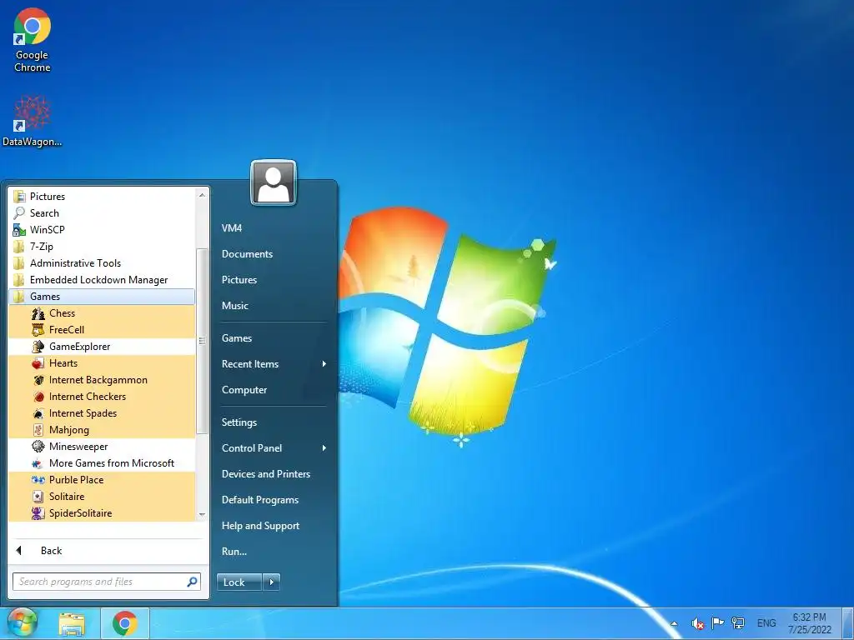Launch FreeCell from the Games folder
The width and height of the screenshot is (854, 640).
pyautogui.click(x=101, y=330)
